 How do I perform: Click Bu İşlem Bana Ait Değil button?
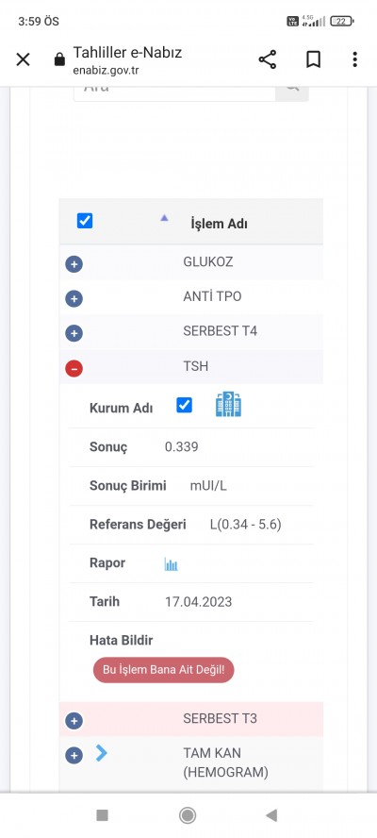(x=163, y=670)
